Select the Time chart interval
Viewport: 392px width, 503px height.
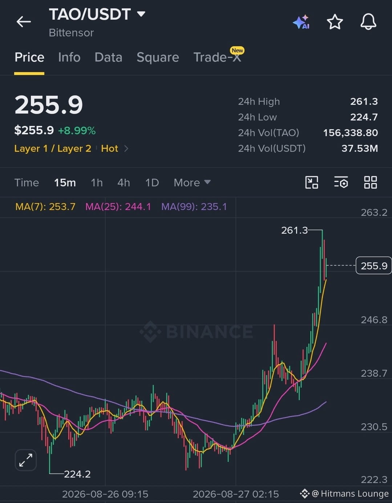coord(27,182)
